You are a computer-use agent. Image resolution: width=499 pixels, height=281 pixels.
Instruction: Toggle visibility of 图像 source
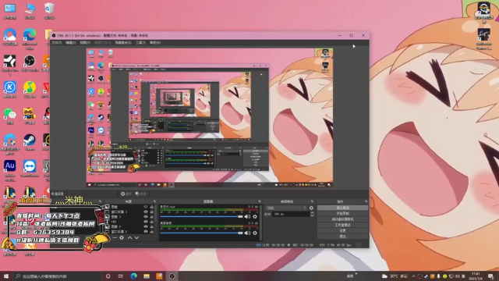click(146, 207)
